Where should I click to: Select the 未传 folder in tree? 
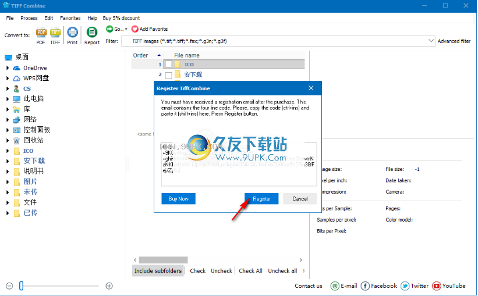[x=30, y=192]
